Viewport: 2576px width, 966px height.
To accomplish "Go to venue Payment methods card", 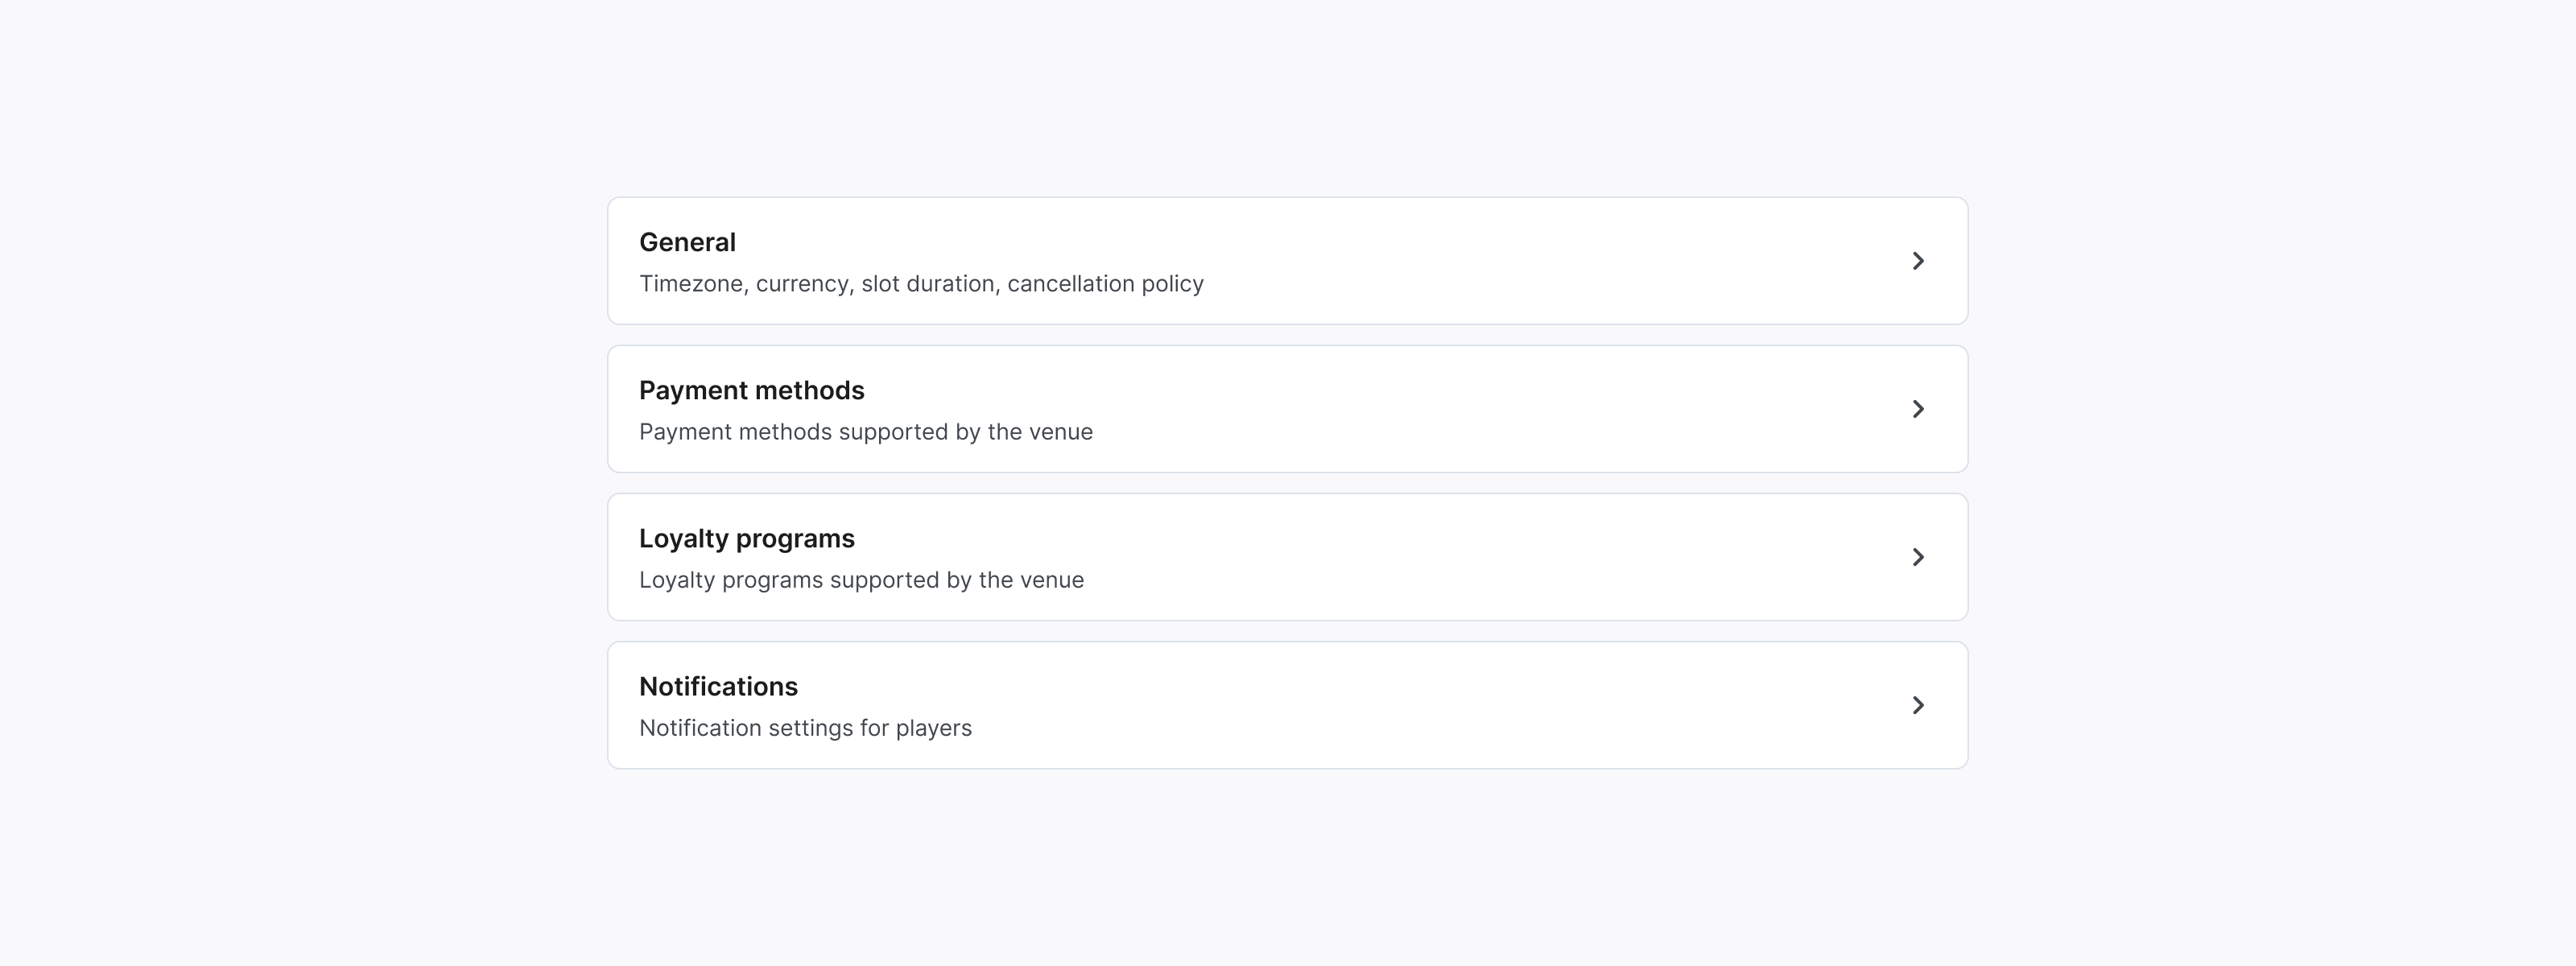I will 1287,409.
